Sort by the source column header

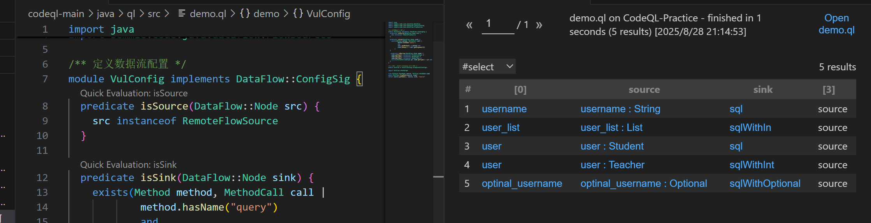[x=644, y=90]
